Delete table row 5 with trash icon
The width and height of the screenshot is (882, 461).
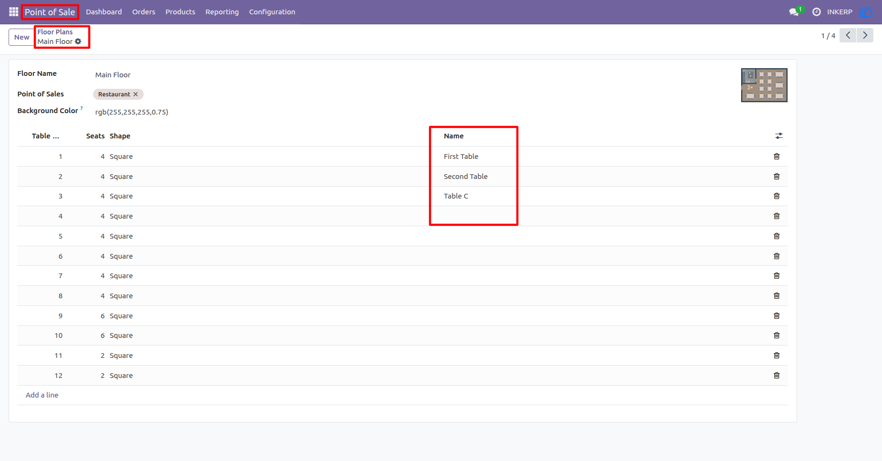click(x=777, y=236)
